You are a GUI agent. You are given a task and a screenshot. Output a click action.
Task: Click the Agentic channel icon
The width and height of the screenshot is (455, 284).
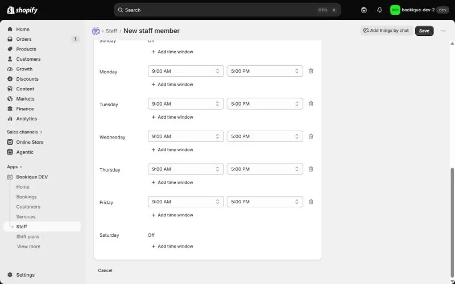(10, 152)
